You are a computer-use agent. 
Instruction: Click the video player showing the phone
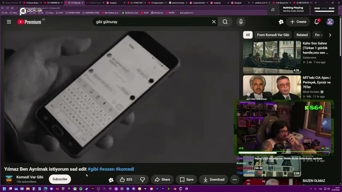click(122, 97)
